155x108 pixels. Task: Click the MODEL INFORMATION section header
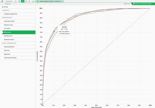pyautogui.click(x=9, y=43)
